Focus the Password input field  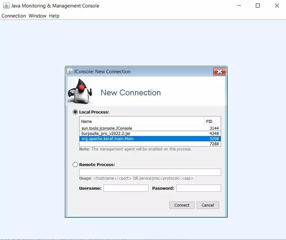[199, 188]
